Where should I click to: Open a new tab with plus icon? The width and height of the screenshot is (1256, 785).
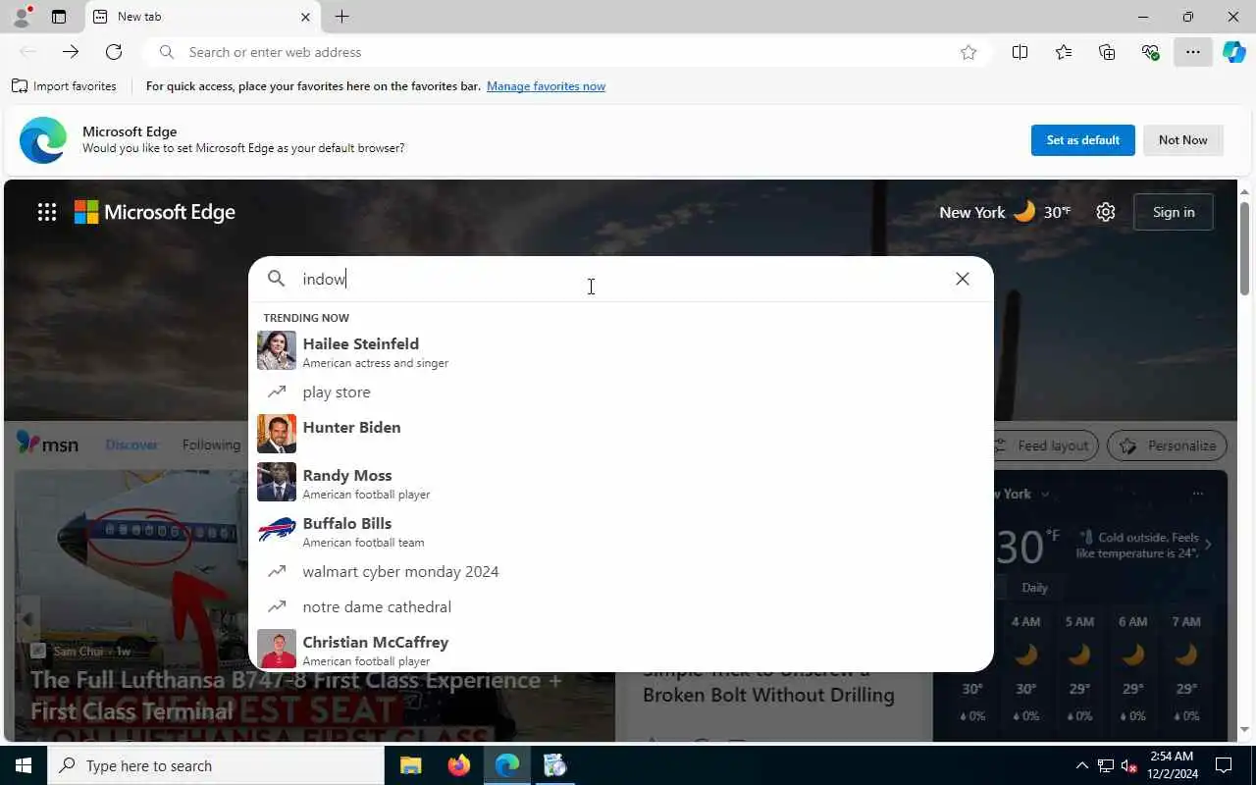[341, 17]
